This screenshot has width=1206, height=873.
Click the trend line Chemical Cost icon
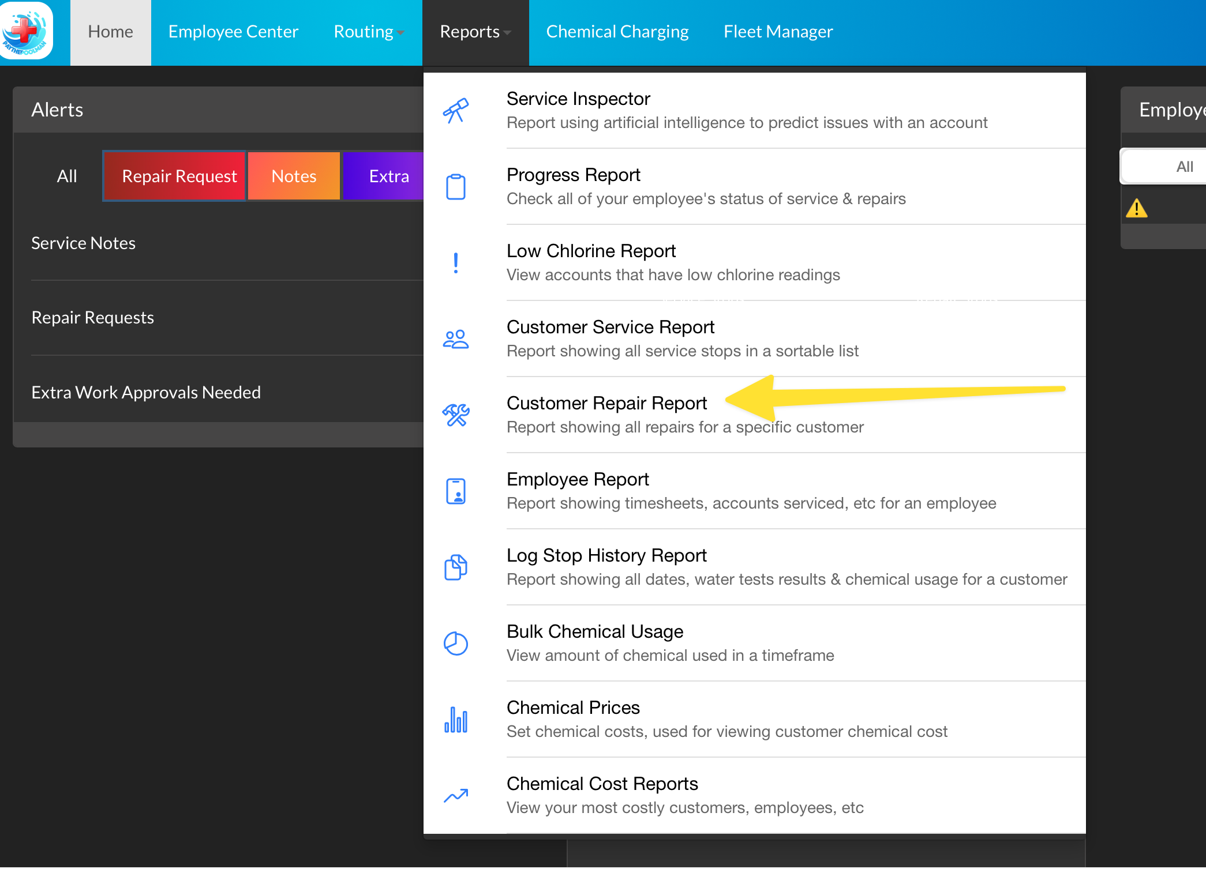pyautogui.click(x=455, y=796)
